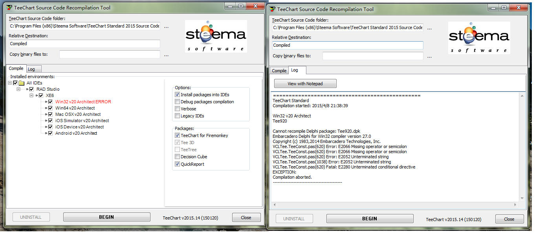Select the Compile tab in the left window
Viewport: 535px width, 236px height.
[x=16, y=68]
